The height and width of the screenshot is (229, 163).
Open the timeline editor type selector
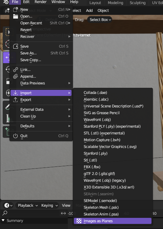point(8,205)
